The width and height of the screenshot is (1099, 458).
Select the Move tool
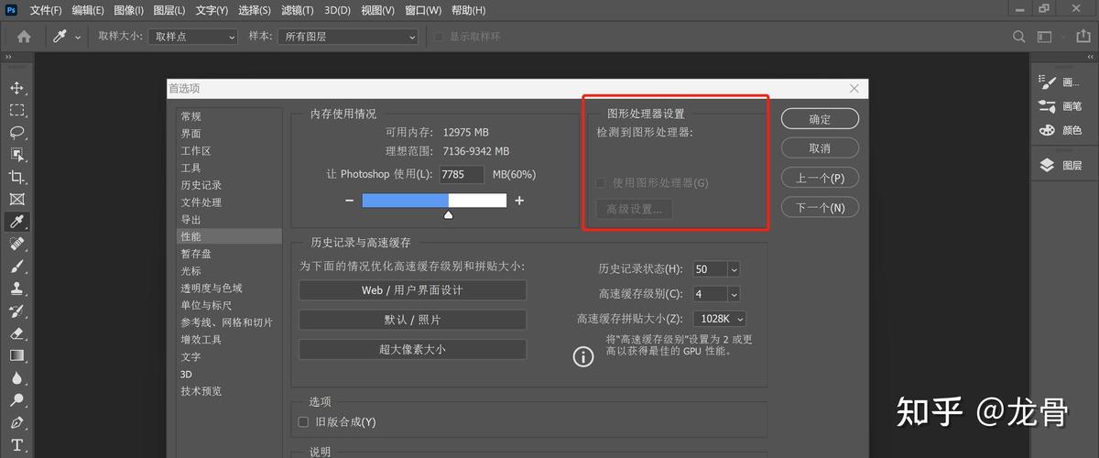click(x=16, y=88)
